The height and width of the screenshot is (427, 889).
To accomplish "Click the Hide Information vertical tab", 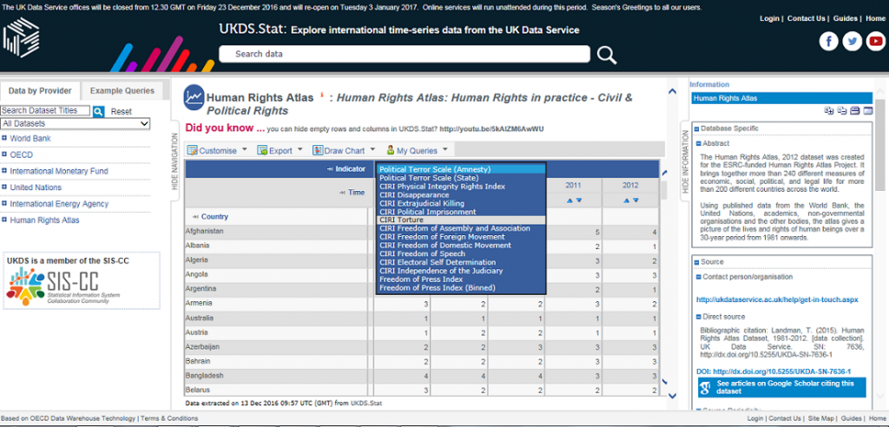I will [685, 161].
